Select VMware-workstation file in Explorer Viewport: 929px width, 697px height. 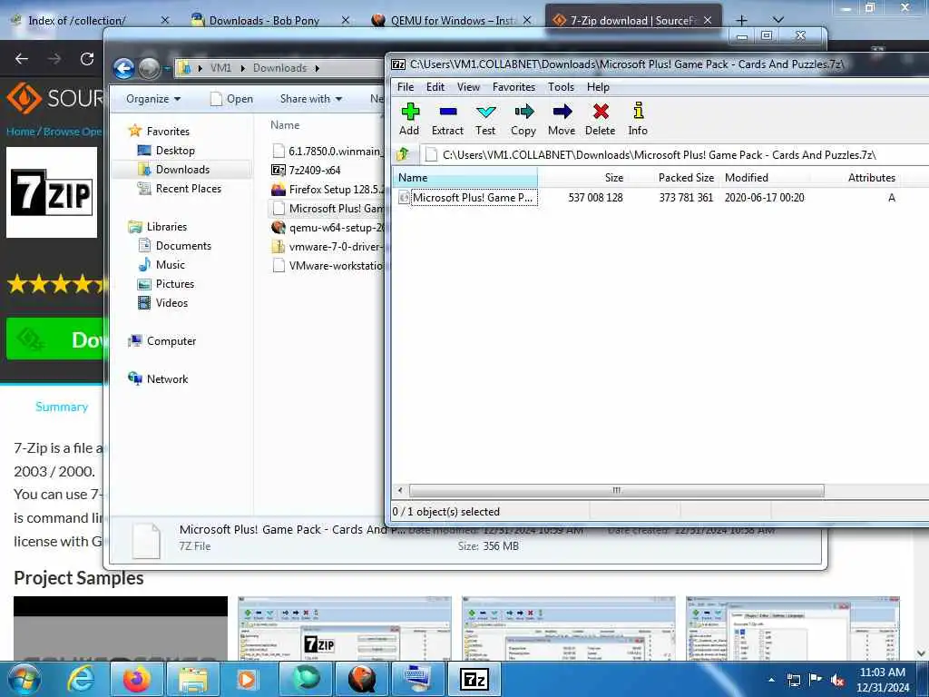click(328, 266)
